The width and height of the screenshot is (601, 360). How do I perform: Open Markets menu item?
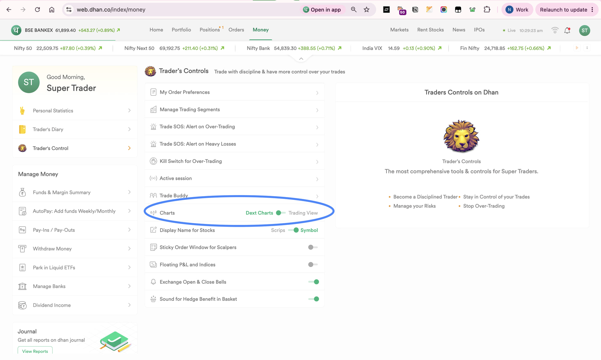tap(399, 30)
